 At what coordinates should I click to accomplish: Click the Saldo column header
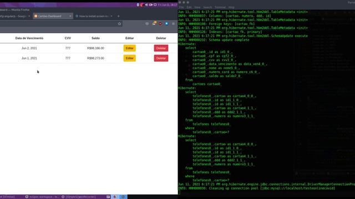(x=95, y=38)
